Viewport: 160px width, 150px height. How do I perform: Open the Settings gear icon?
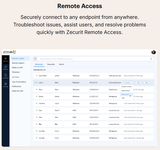click(x=6, y=85)
